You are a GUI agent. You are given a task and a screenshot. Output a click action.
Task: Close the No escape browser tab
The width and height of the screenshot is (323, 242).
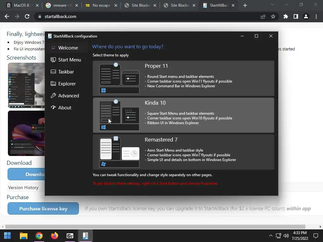pyautogui.click(x=116, y=6)
